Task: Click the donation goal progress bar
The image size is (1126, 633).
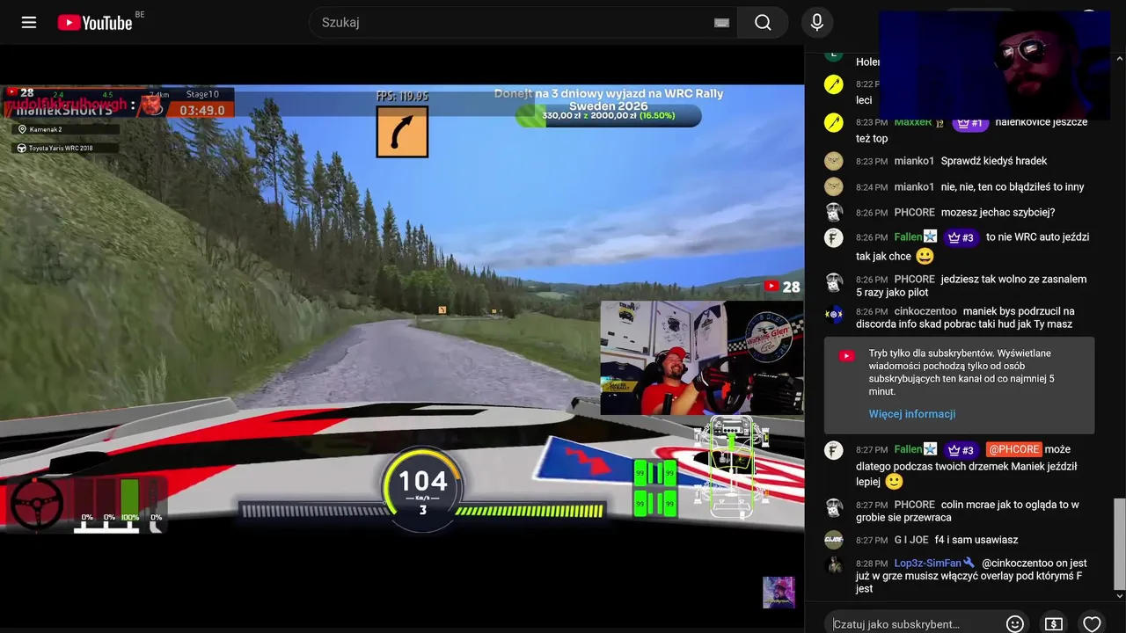Action: 608,115
